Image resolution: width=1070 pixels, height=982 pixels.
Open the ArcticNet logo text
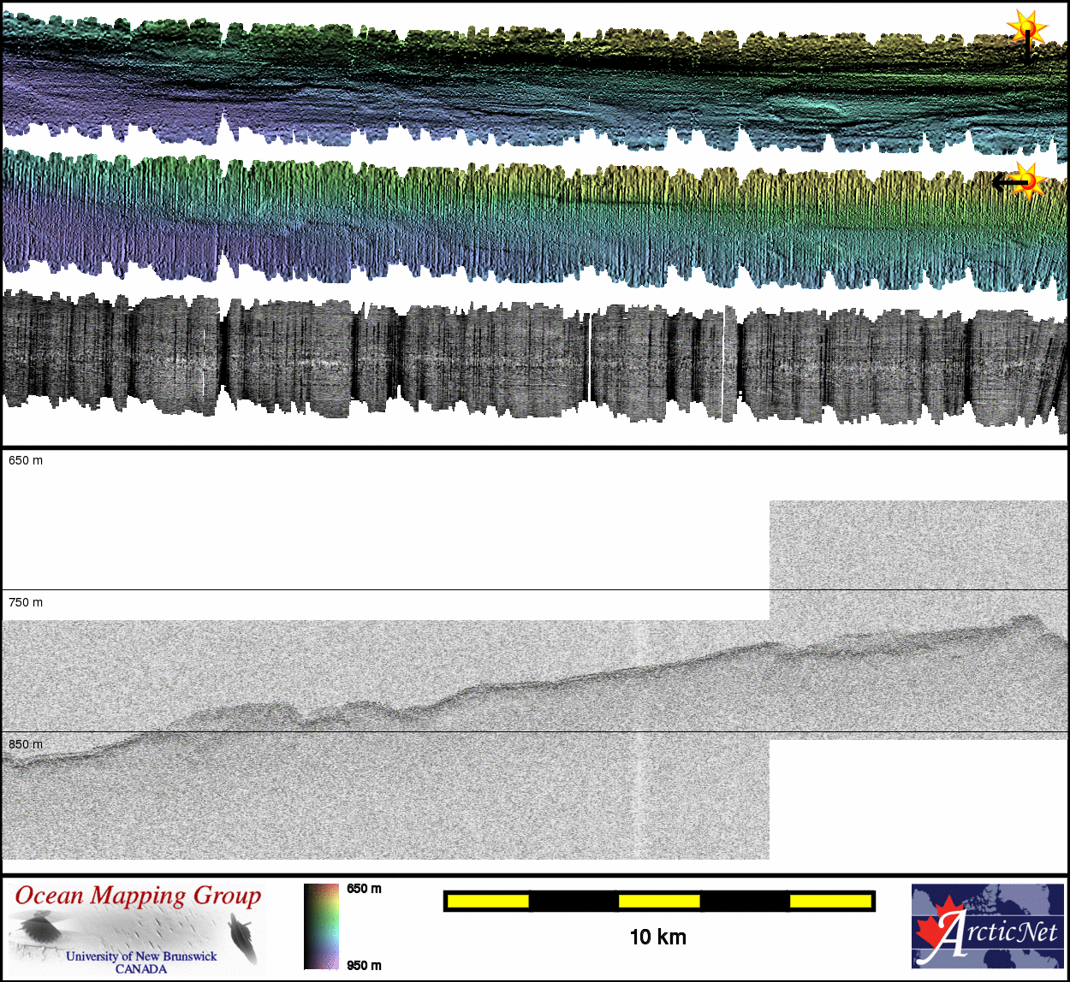(998, 932)
